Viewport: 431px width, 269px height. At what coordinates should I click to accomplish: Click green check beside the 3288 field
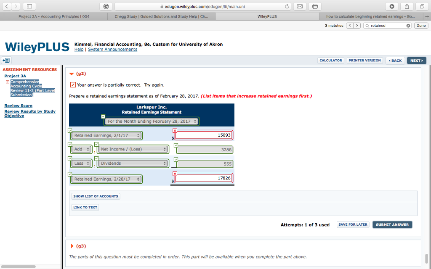176,145
